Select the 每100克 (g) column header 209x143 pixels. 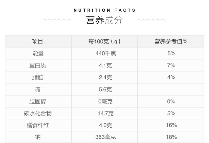coord(104,42)
